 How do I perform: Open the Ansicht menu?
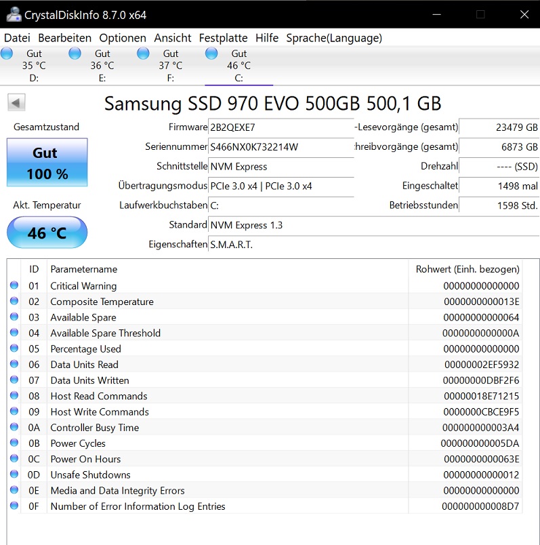click(x=173, y=37)
